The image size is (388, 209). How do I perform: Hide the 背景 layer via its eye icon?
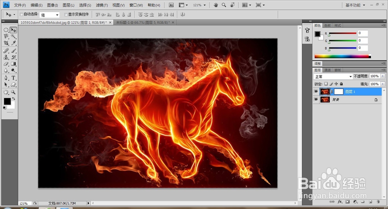(x=316, y=99)
